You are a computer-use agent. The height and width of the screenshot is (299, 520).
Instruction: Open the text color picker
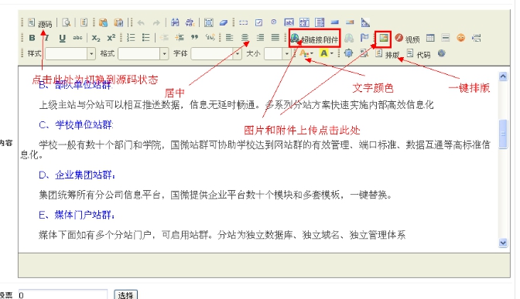306,53
